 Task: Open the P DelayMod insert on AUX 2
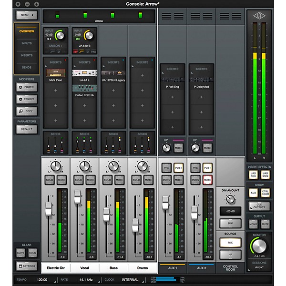pyautogui.click(x=201, y=80)
